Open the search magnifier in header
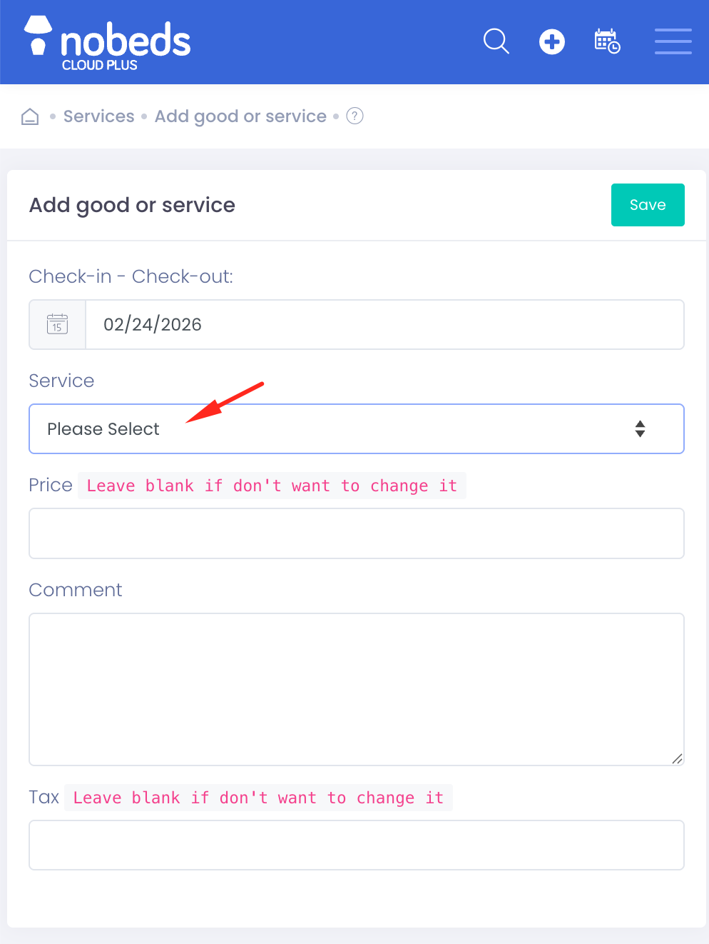 [x=496, y=41]
